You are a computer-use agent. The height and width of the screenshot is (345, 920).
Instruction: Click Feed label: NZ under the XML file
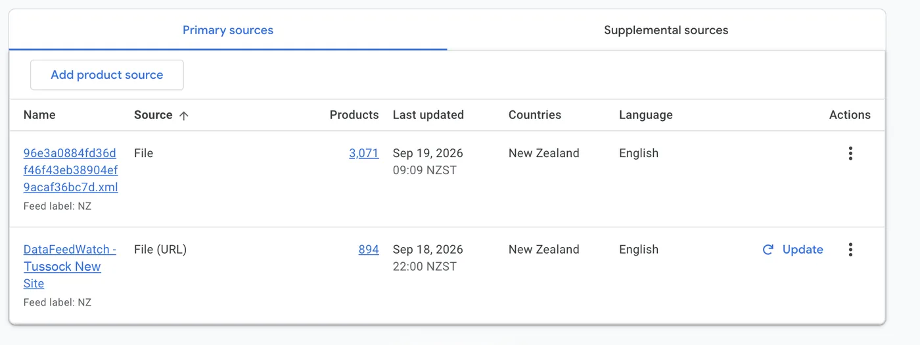[x=57, y=206]
